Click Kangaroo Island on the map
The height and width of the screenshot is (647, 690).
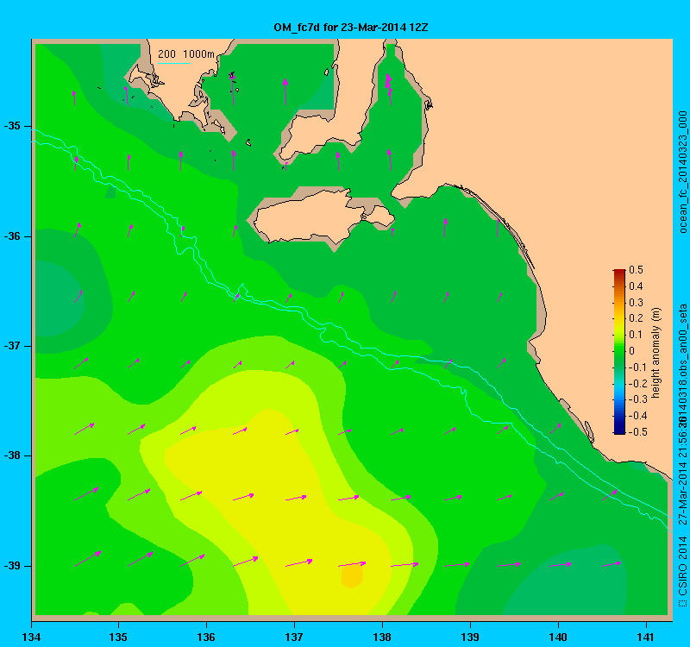323,217
